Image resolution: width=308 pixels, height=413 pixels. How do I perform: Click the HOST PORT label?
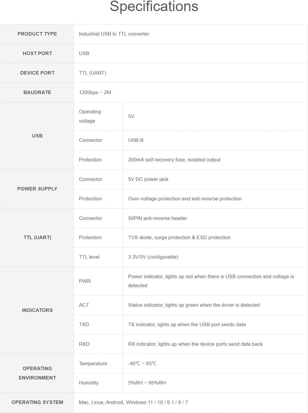click(x=37, y=53)
